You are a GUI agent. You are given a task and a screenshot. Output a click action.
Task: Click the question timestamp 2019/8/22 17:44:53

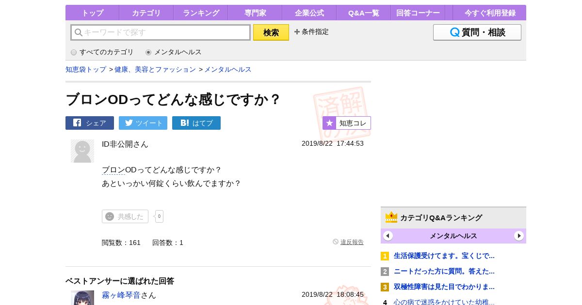[333, 143]
